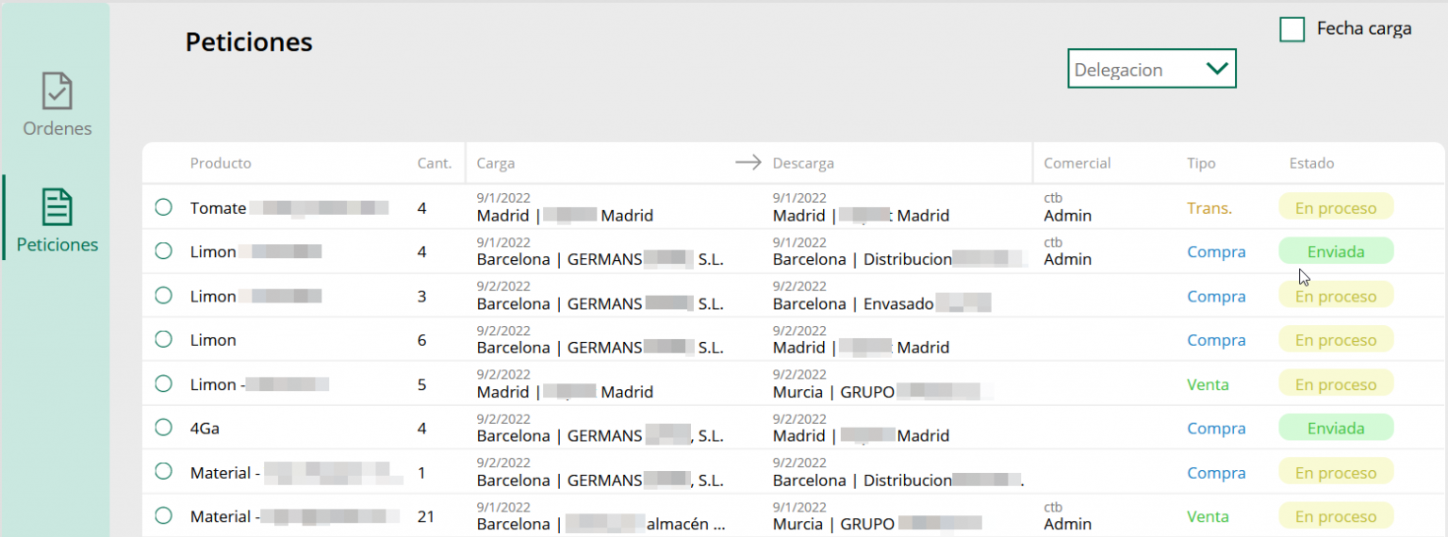Viewport: 1448px width, 537px height.
Task: Expand the Delegacion chevron arrow
Action: (1217, 68)
